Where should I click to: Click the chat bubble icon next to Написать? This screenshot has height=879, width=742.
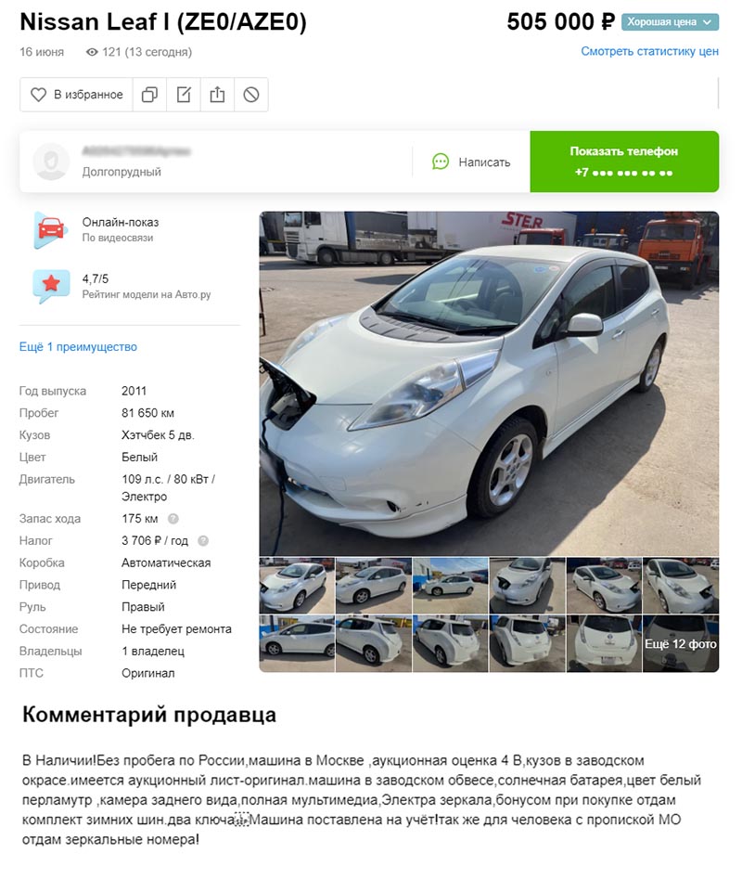tap(441, 162)
